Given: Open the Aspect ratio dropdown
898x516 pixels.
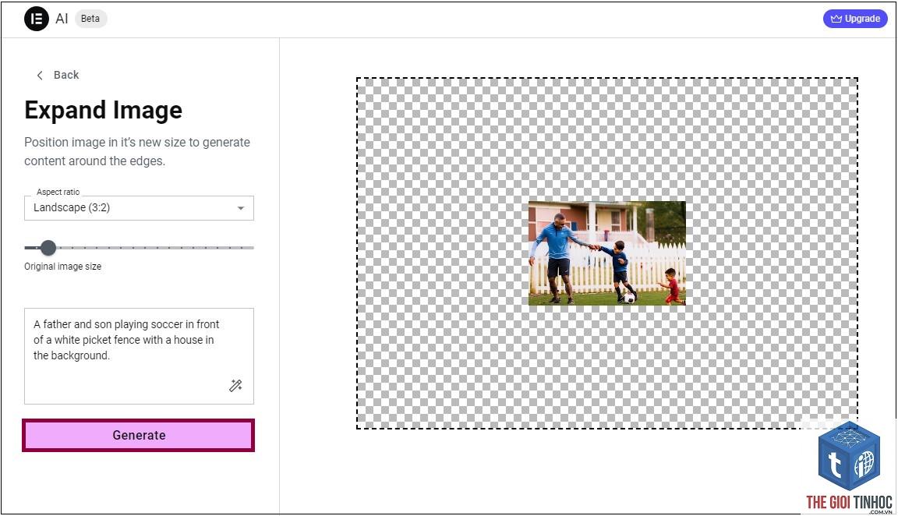Looking at the screenshot, I should point(139,208).
